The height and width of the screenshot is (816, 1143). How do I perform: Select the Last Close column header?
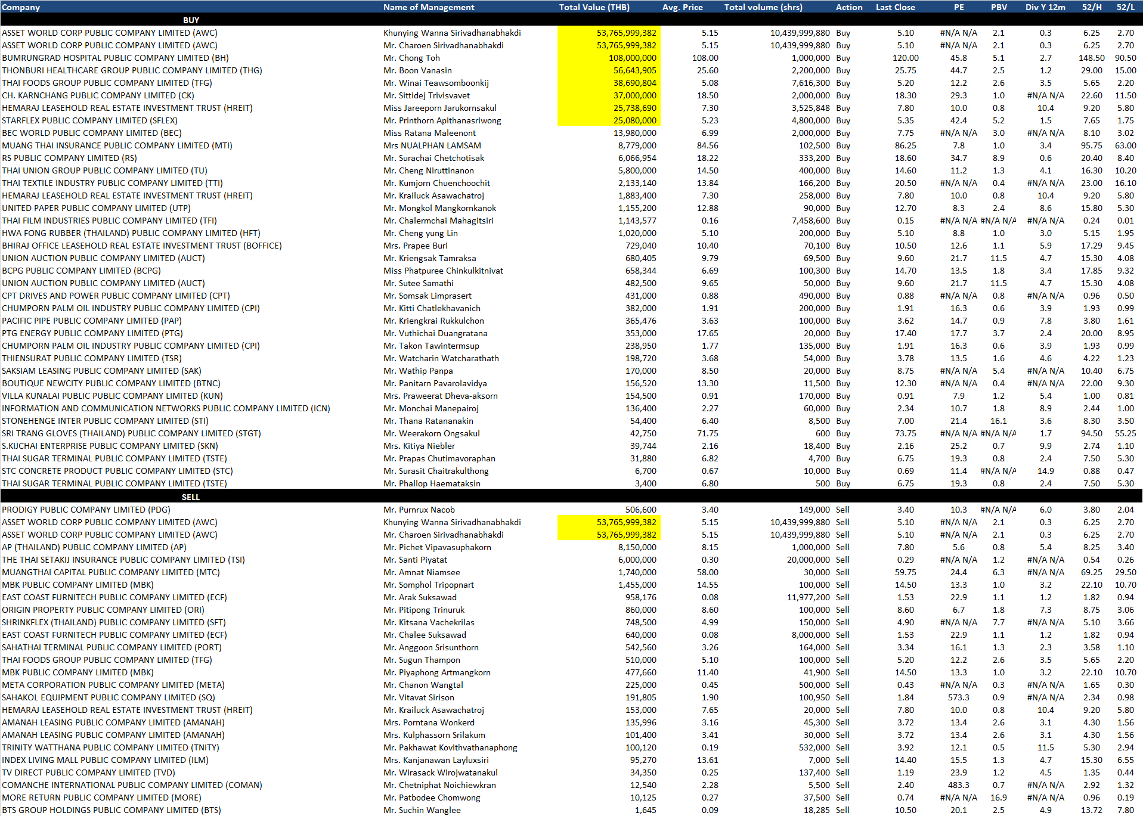(x=895, y=7)
